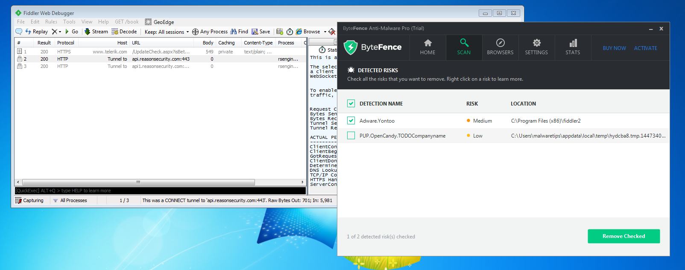Open the Remove sessions dropdown arrow
Screen dimensions: 685x270
60,32
